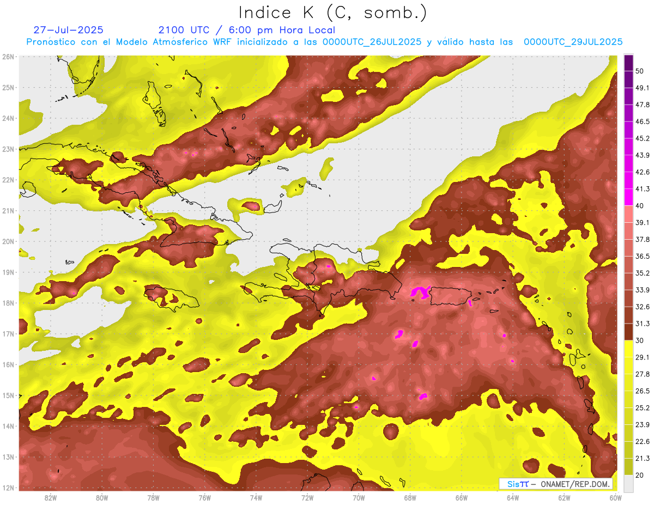Image resolution: width=654 pixels, height=505 pixels.
Task: Click the longitude label "82W"
Action: tap(51, 498)
